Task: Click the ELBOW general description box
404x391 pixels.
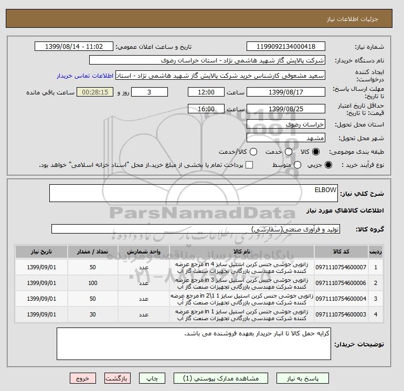Action: (194, 193)
